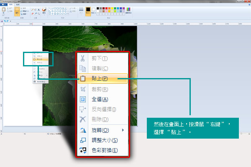Pick the Cloud callout shape in the gallery
The width and height of the screenshot is (251, 167).
(x=66, y=14)
